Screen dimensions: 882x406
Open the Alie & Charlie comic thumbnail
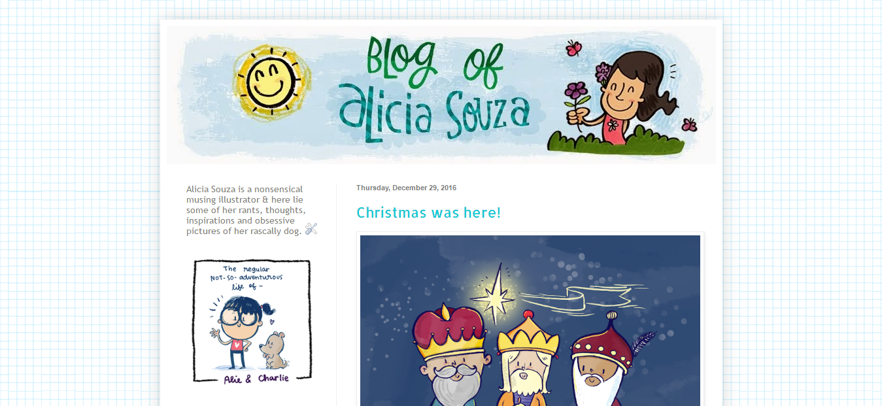[x=252, y=321]
